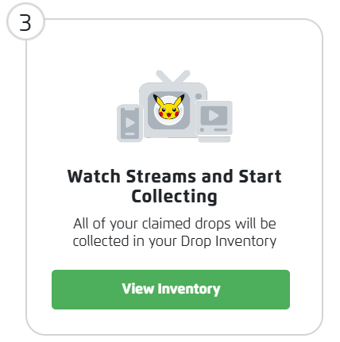Click the slider bar on the computer icon
Viewport: 340px width, 342px height.
coord(221,129)
